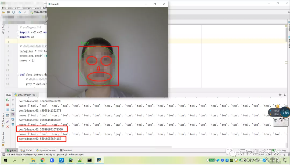Click the IDE and Plugin Updates status message
The height and width of the screenshot is (165, 290).
(45, 155)
